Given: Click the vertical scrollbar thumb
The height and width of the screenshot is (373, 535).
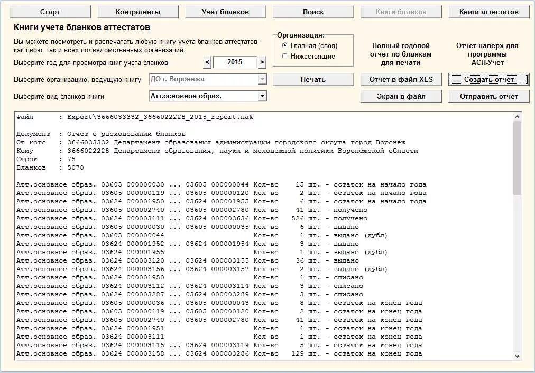Looking at the screenshot, I should 517,158.
